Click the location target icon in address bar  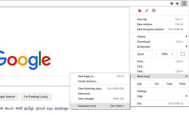[172, 4]
